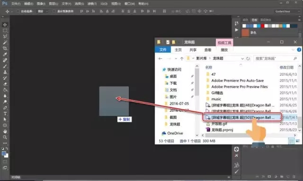Select the Move tool in the toolbox
This screenshot has width=303, height=181.
[5, 25]
